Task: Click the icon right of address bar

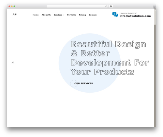Action: [111, 6]
